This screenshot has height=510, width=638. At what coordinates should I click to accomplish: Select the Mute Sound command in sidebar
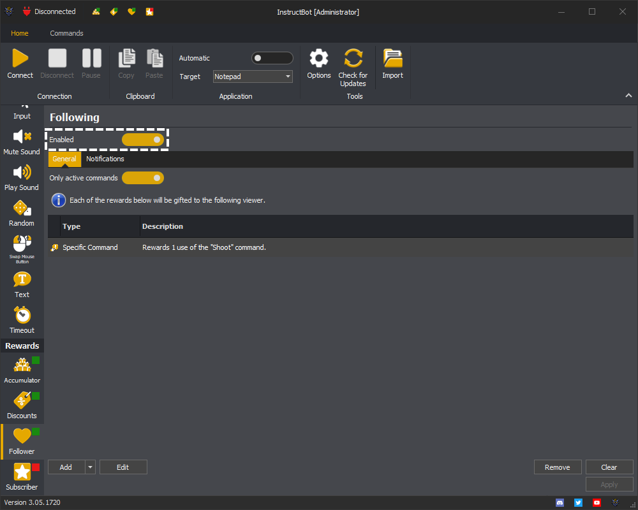tap(22, 142)
